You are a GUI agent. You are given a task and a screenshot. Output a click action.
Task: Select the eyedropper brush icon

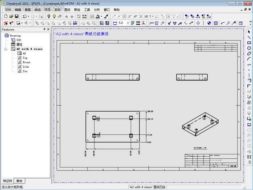point(106,16)
